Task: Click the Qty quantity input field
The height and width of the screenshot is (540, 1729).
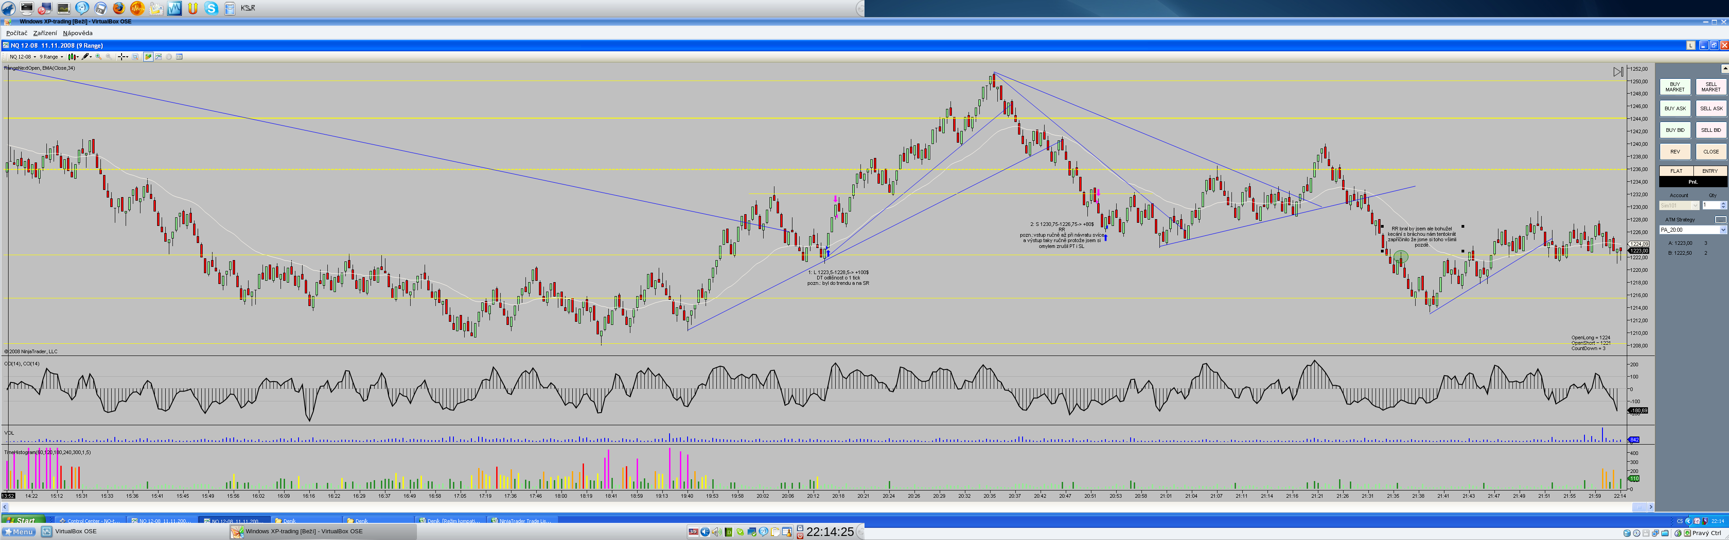Action: (1710, 205)
